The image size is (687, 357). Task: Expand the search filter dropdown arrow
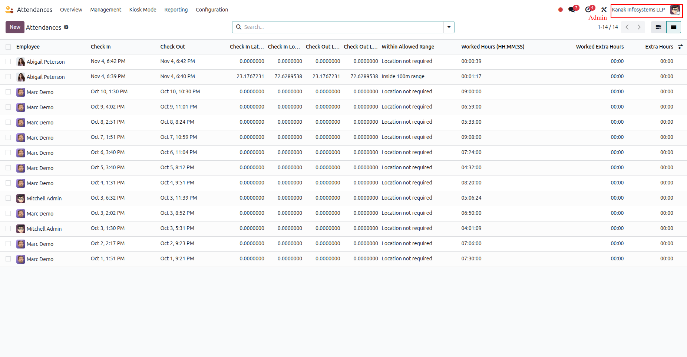point(449,27)
